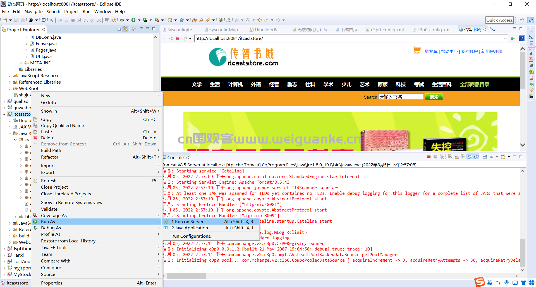536x287 pixels.
Task: Select Properties in context menu
Action: (96, 283)
